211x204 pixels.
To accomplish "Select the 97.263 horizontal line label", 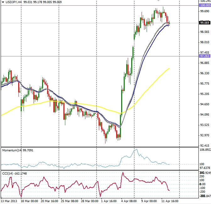I will (x=205, y=56).
